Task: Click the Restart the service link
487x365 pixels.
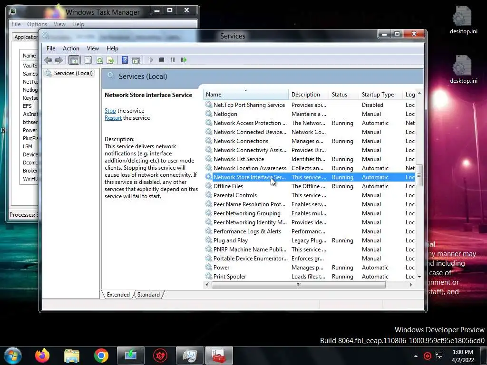Action: click(x=113, y=118)
